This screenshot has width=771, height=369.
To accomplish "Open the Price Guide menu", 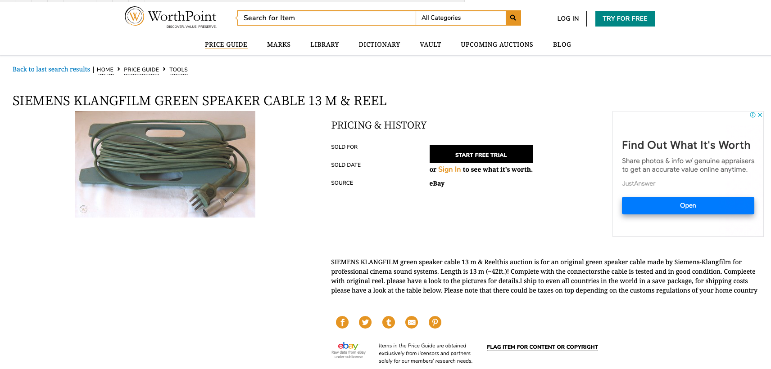I will point(226,44).
